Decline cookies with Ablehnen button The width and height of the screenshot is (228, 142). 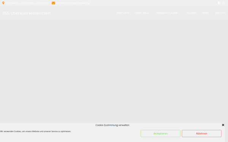click(201, 133)
